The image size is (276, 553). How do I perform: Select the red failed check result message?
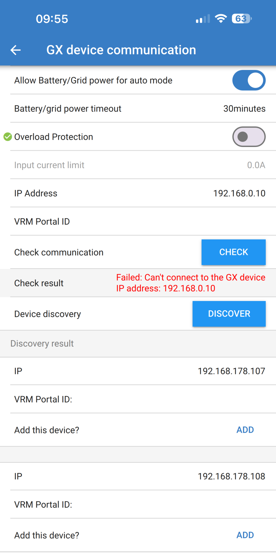pos(191,283)
